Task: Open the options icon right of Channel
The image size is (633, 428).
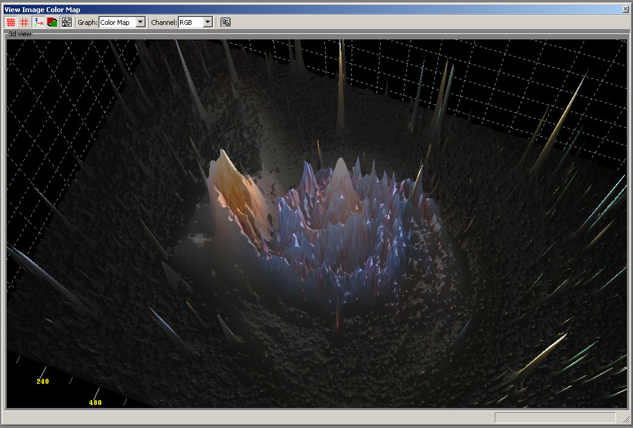Action: coord(226,22)
